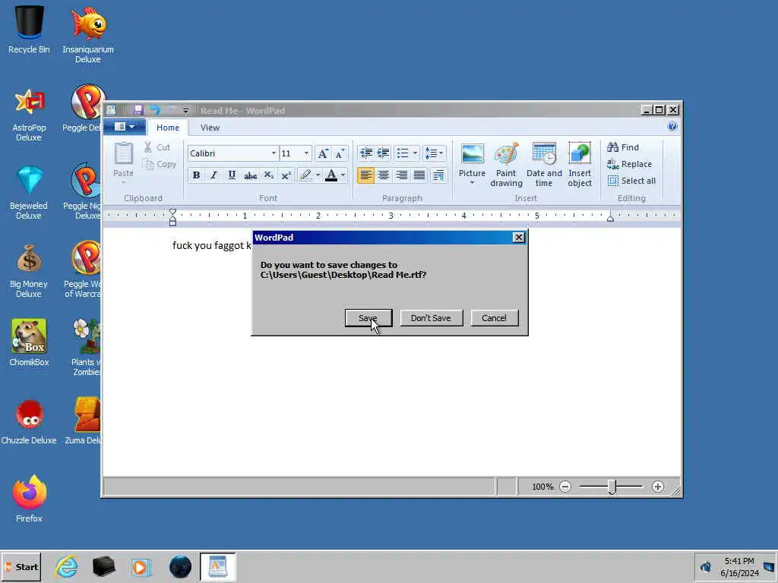Launch Internet Explorer from the taskbar
778x583 pixels.
tap(67, 566)
